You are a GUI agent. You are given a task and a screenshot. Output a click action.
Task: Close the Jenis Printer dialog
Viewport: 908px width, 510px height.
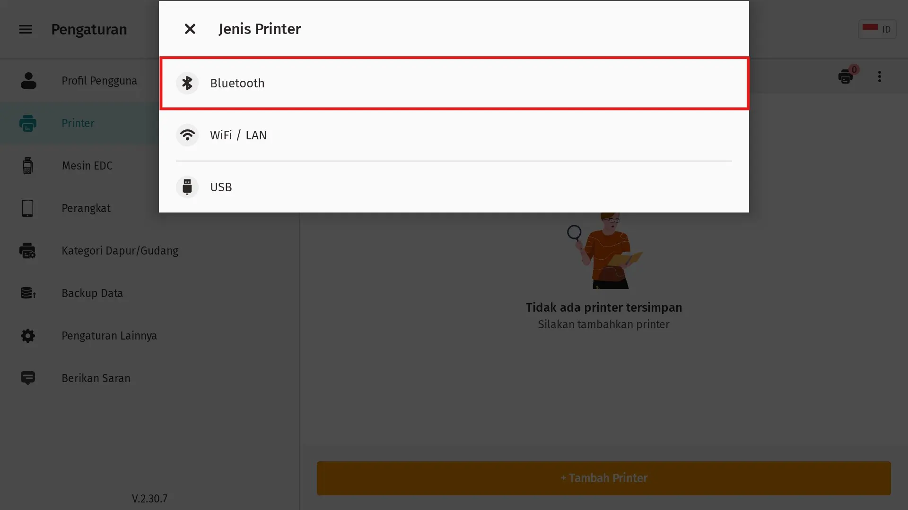point(190,29)
